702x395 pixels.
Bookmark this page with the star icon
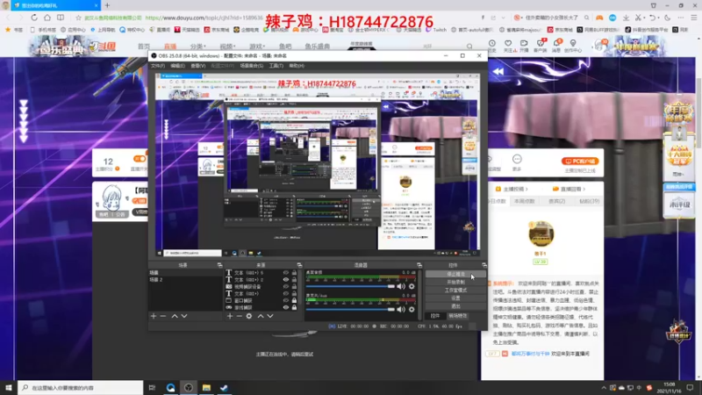pos(78,18)
